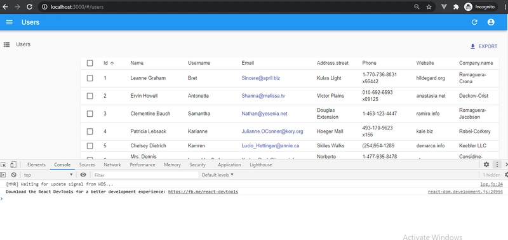Open the Default levels dropdown
508x240 pixels.
click(x=218, y=175)
